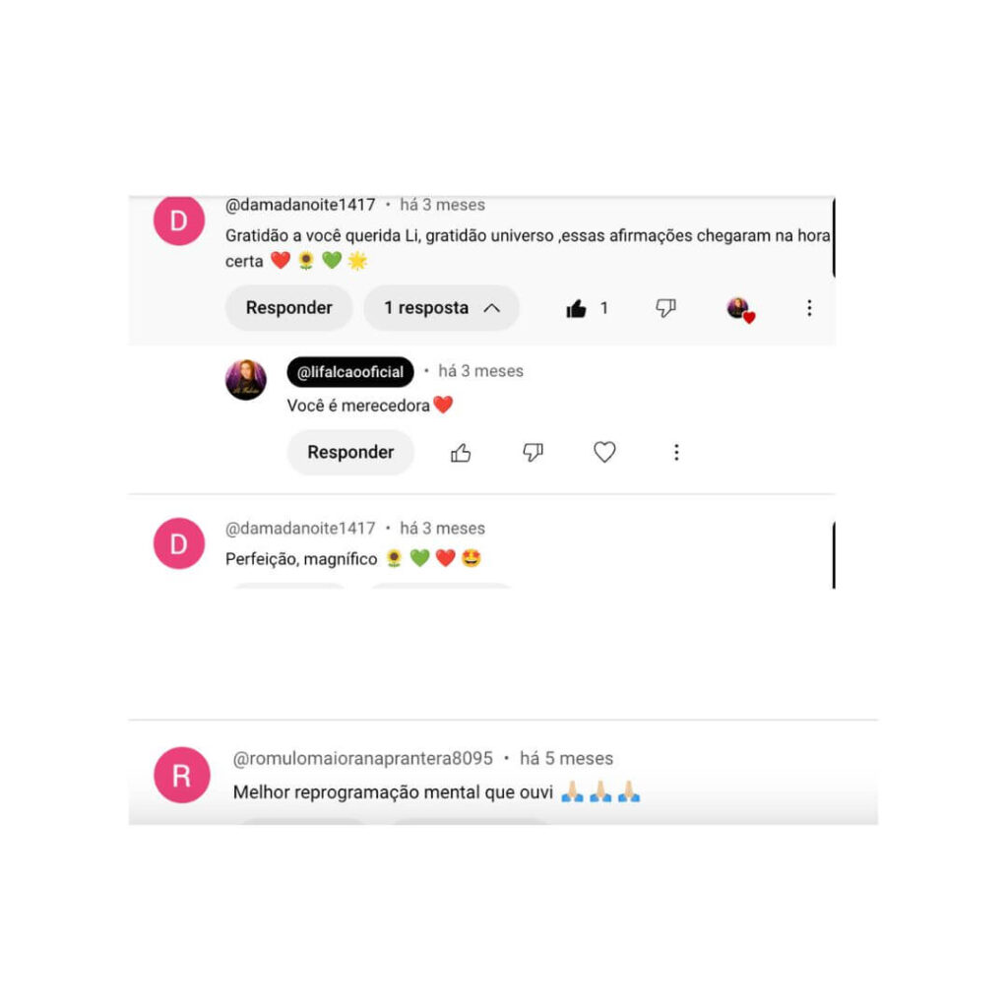Like the damadanoite1417 gratitude comment
The image size is (1008, 1008).
click(x=576, y=309)
